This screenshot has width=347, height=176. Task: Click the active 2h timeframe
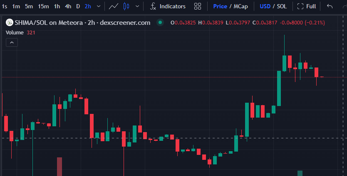pos(88,6)
